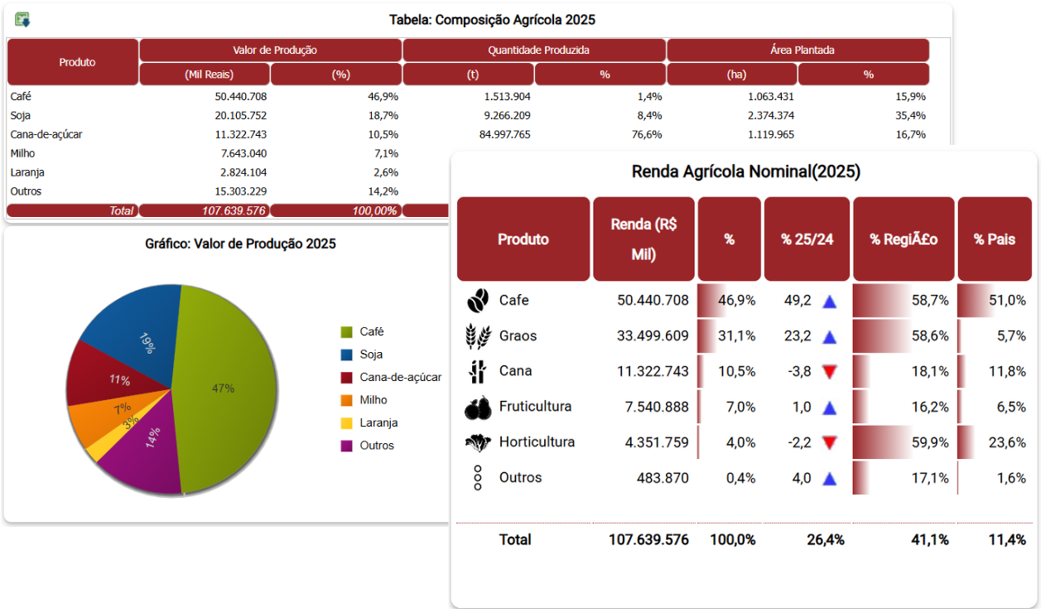The width and height of the screenshot is (1041, 613).
Task: Click the red down arrow in Horticultura row
Action: (830, 443)
